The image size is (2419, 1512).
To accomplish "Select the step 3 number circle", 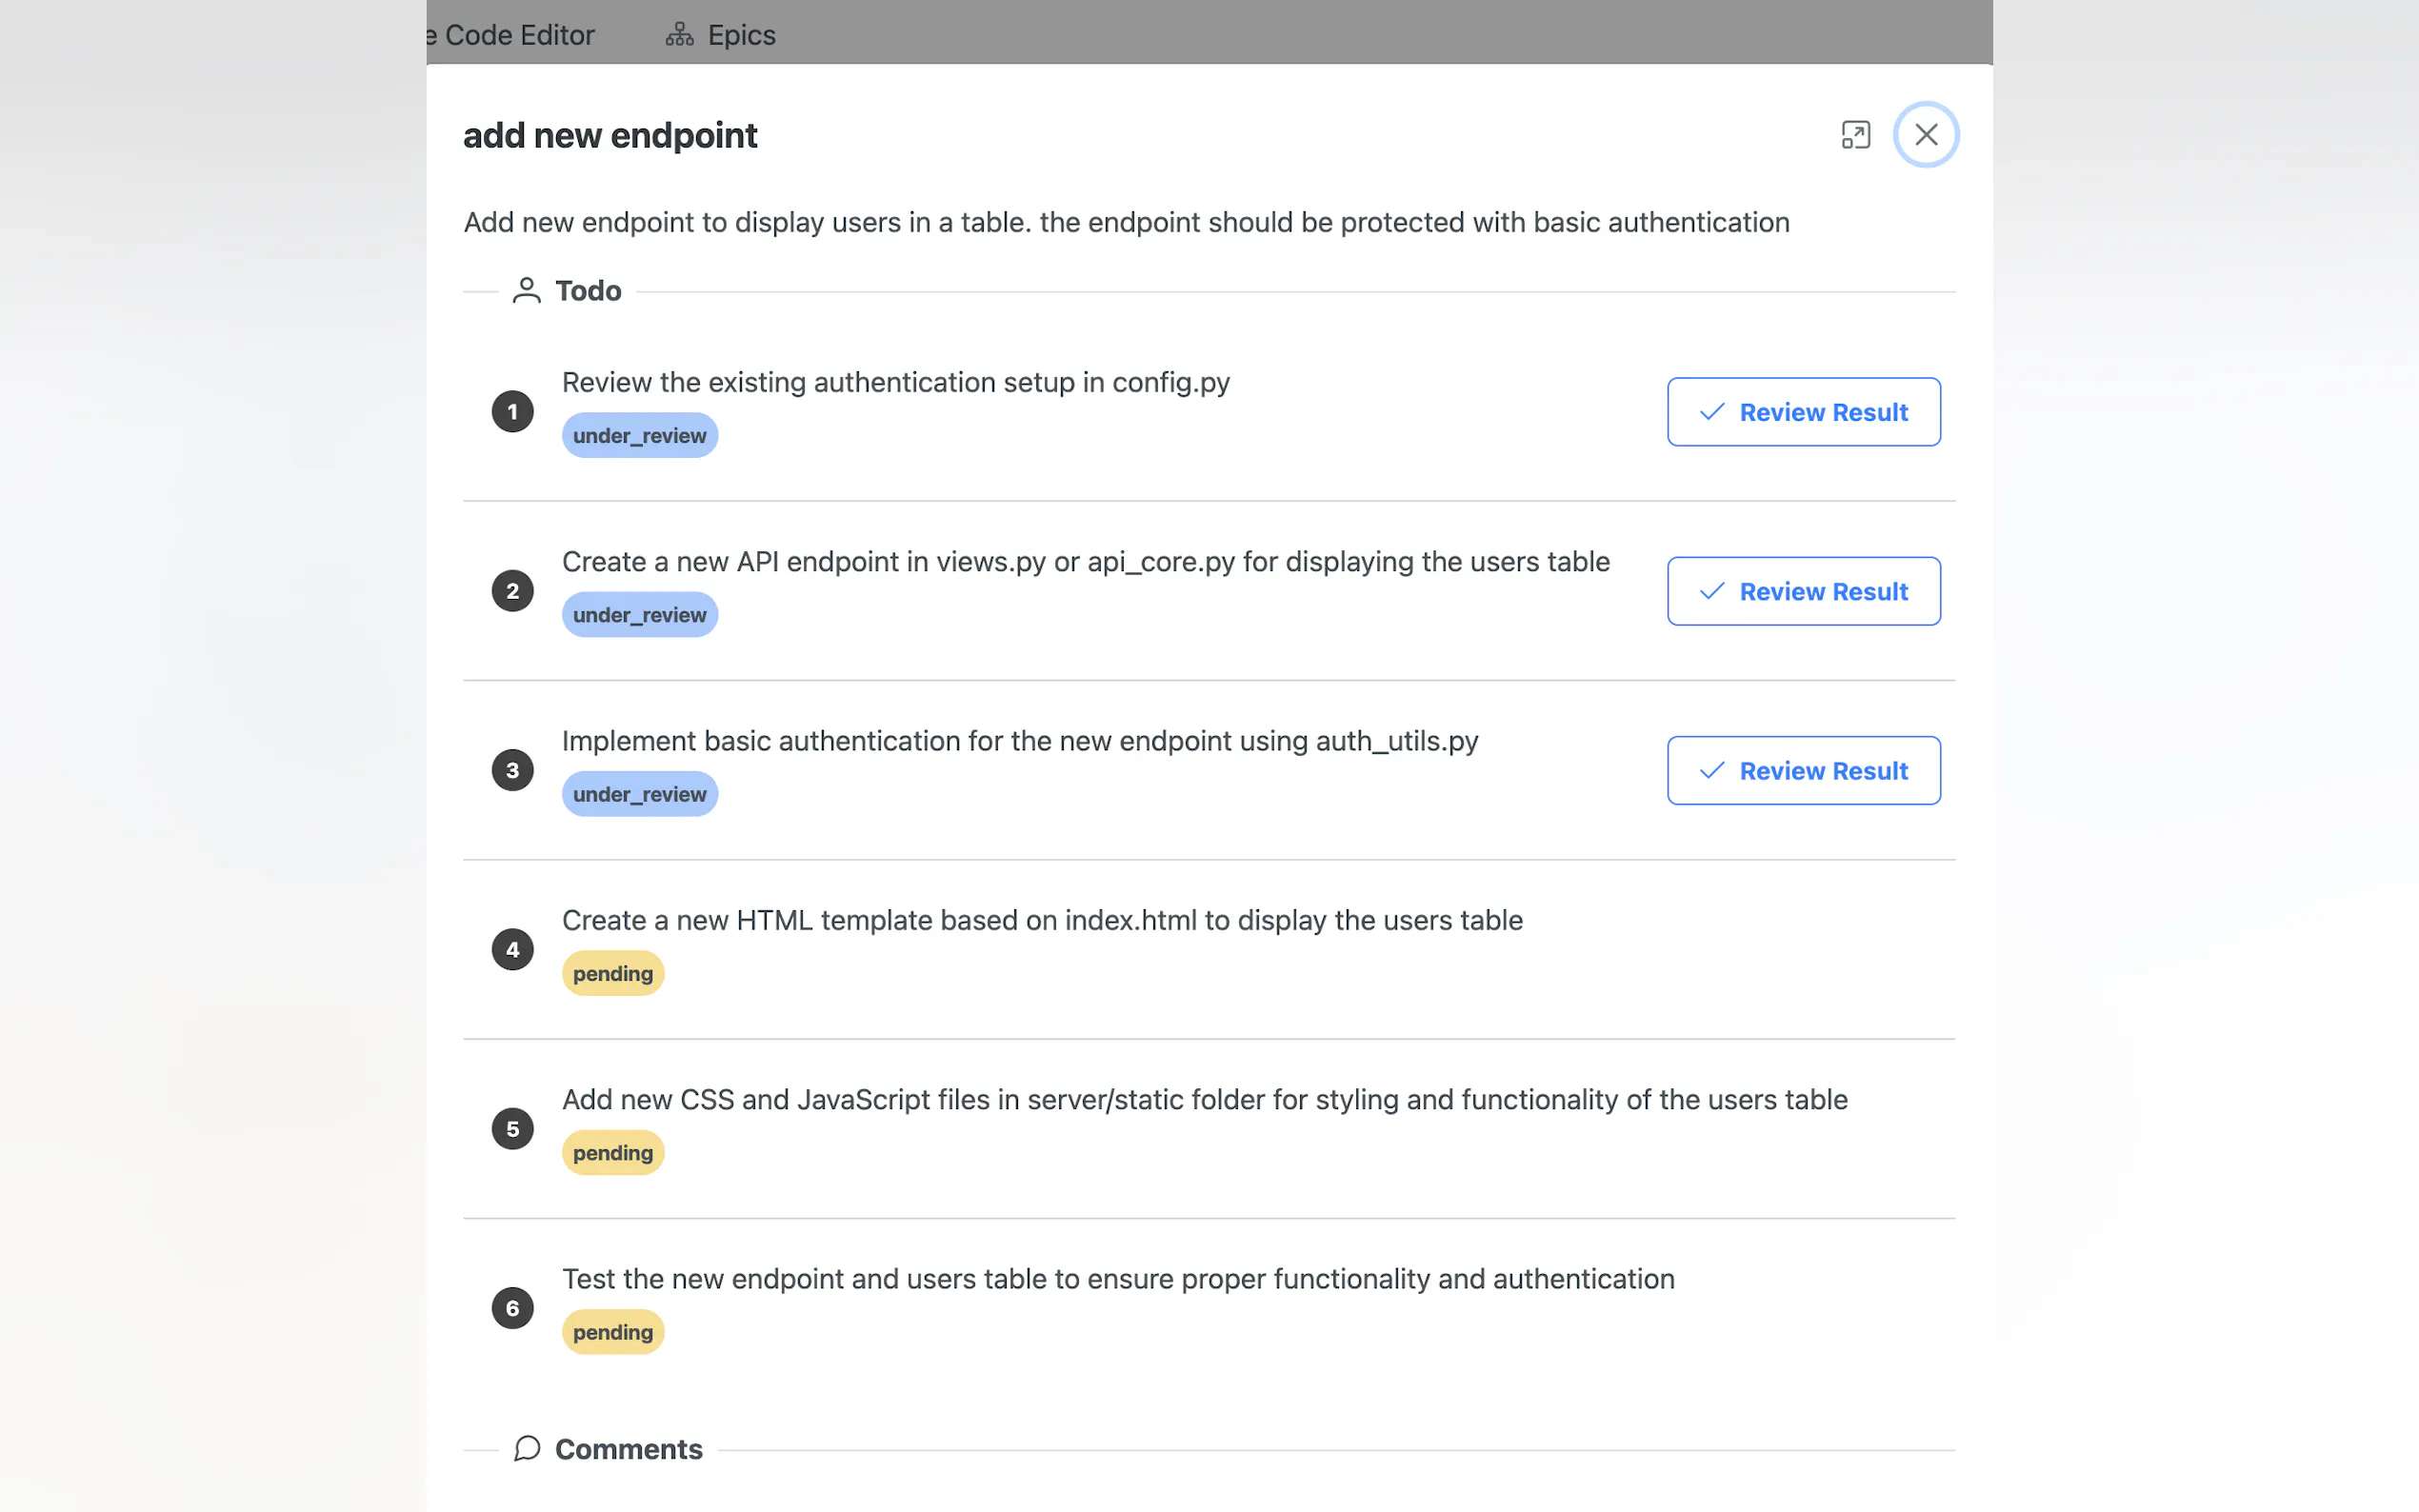I will point(512,769).
